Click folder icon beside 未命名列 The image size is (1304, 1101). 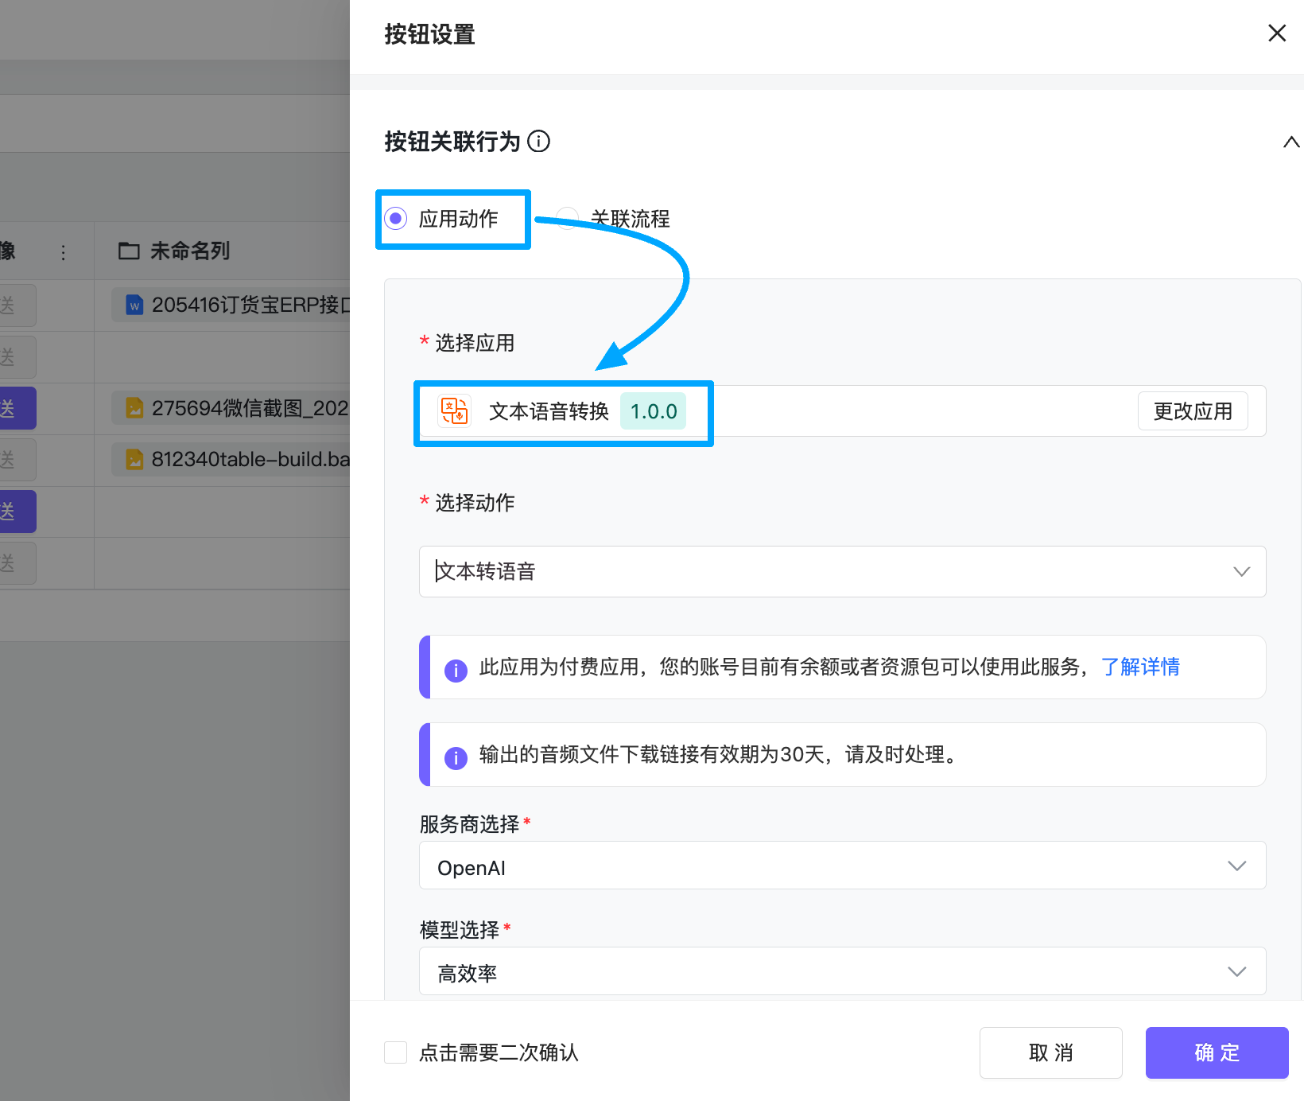(x=129, y=251)
